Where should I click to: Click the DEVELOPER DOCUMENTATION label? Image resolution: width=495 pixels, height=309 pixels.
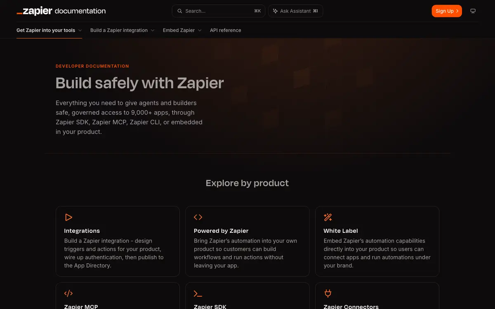[x=92, y=66]
